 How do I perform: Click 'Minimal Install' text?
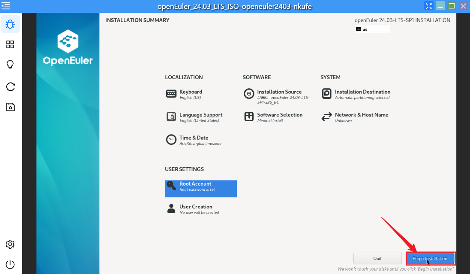(270, 120)
